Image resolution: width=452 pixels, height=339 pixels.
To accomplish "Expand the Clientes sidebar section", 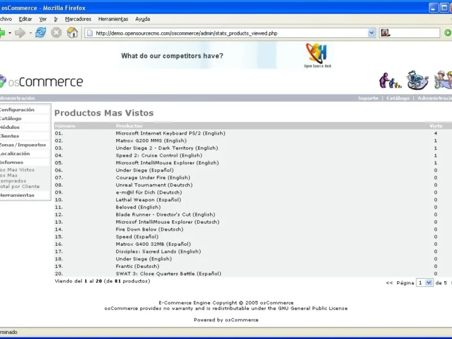I will (x=10, y=136).
